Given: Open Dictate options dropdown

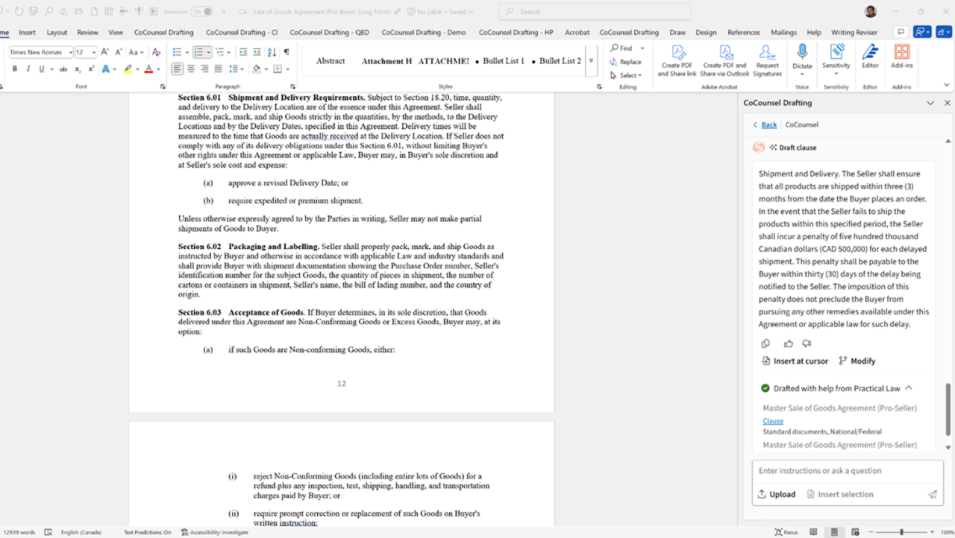Looking at the screenshot, I should point(802,74).
